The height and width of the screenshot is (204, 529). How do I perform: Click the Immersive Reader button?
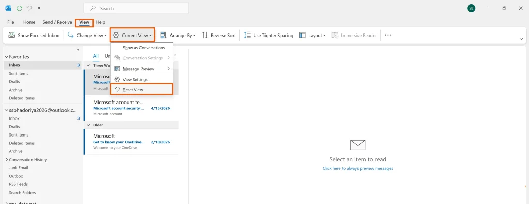[x=354, y=35]
